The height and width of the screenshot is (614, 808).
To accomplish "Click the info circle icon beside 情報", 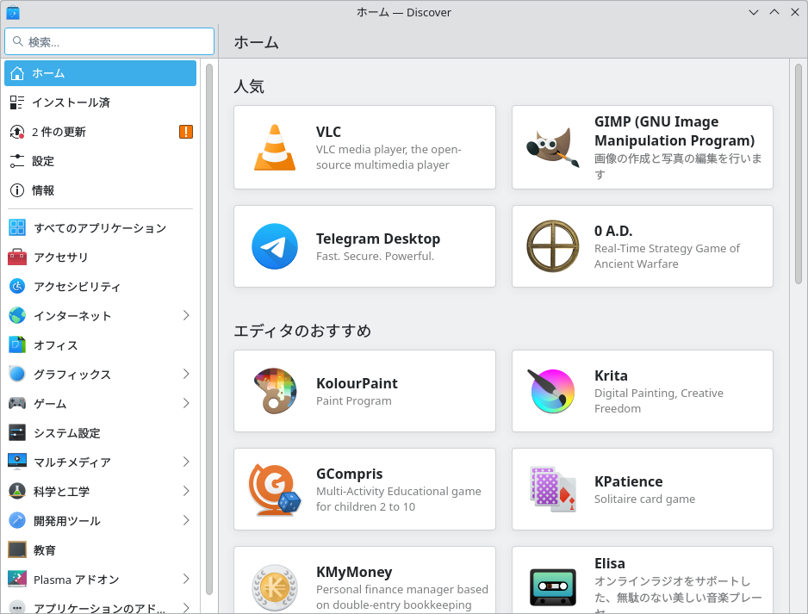I will tap(17, 190).
